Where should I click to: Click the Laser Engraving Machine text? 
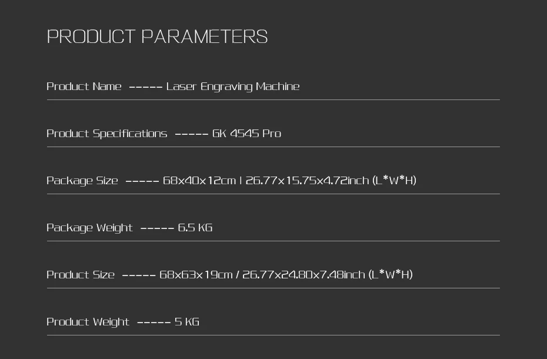[x=233, y=87]
